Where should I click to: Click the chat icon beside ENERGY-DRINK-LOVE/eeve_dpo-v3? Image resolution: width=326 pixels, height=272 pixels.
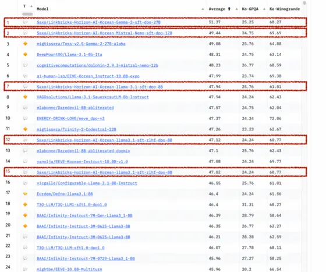[26, 118]
